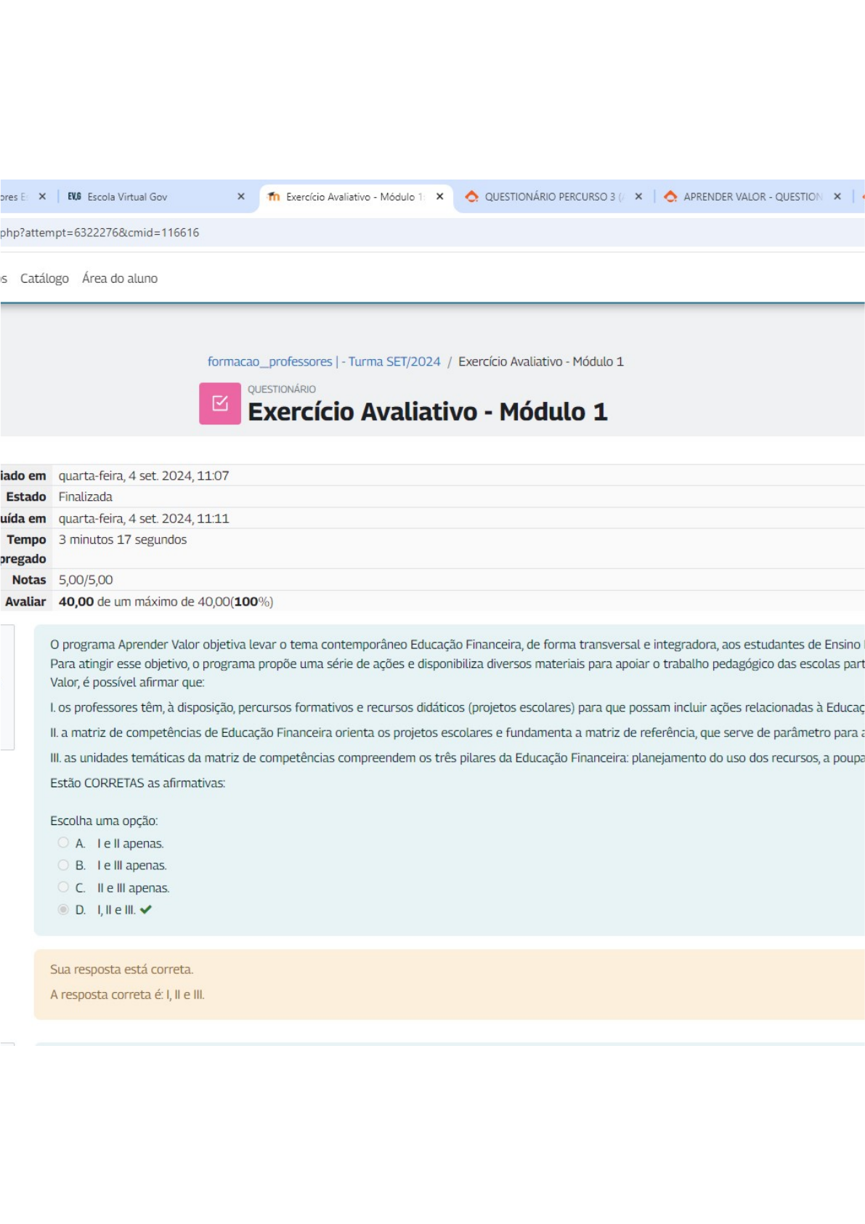Close the APRENDER VALOR - QUESTION tab
The width and height of the screenshot is (865, 1224).
pyautogui.click(x=837, y=197)
